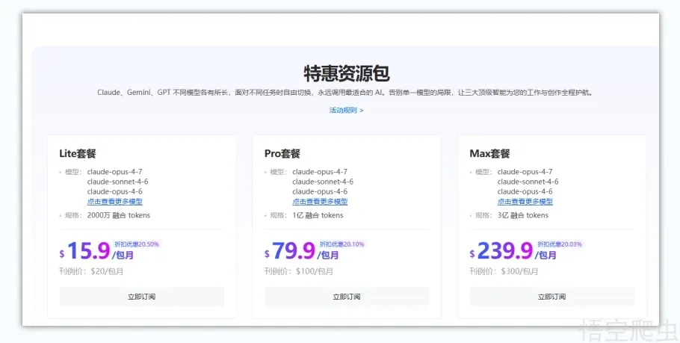The height and width of the screenshot is (343, 680).
Task: Open 点击查看更多模型 in the Pro套餐 card
Action: pos(320,202)
